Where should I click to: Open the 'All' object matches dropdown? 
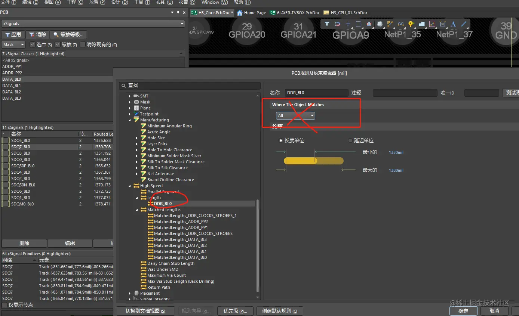[295, 116]
